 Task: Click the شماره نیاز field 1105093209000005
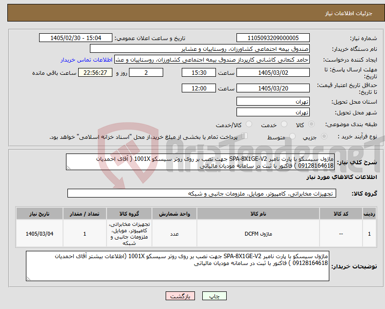click(x=273, y=38)
